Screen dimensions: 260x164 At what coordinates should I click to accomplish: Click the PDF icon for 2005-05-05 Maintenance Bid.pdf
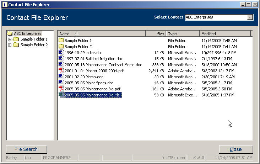tap(61, 89)
